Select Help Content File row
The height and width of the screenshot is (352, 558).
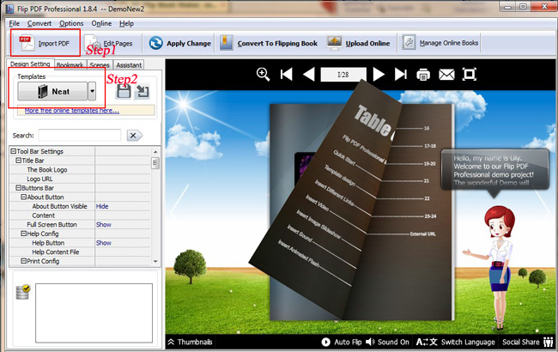pos(80,252)
